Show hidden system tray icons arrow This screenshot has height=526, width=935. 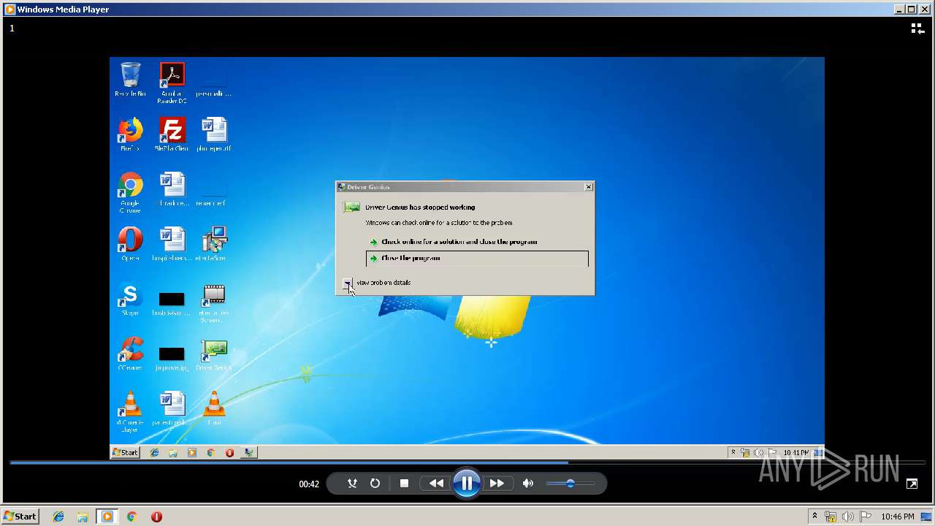tap(814, 517)
